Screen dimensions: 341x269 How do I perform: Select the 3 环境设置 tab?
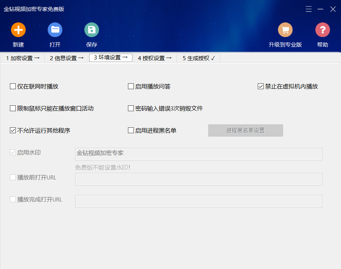pyautogui.click(x=111, y=58)
